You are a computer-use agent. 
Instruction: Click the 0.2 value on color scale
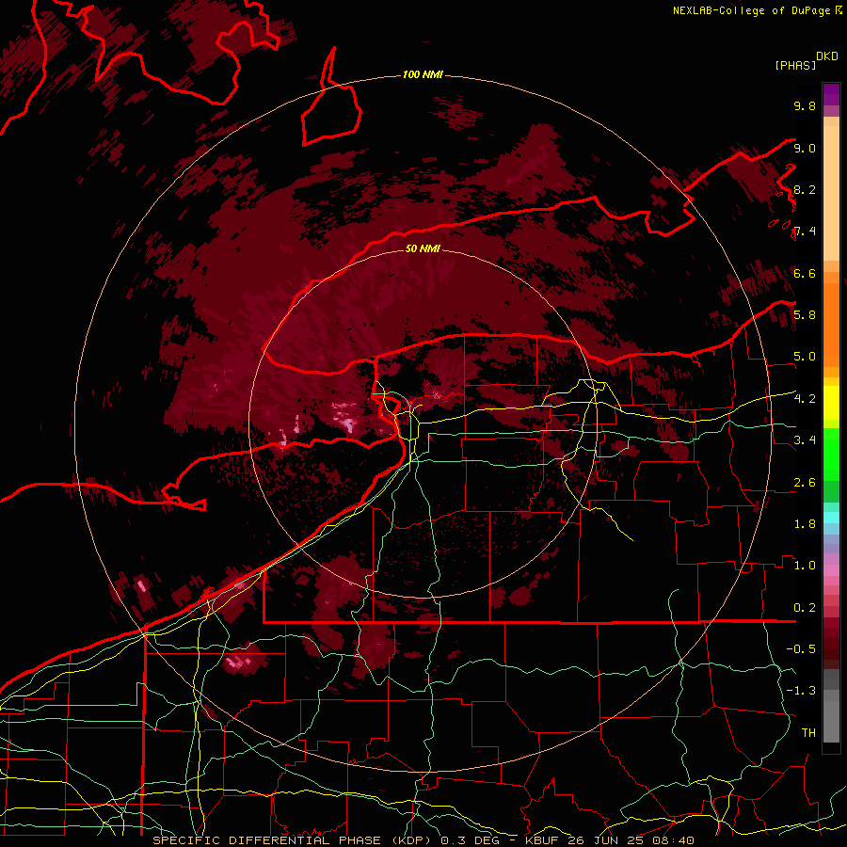[805, 608]
